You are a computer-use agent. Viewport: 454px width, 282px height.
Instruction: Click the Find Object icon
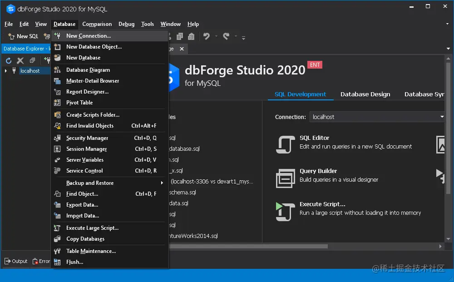(57, 194)
